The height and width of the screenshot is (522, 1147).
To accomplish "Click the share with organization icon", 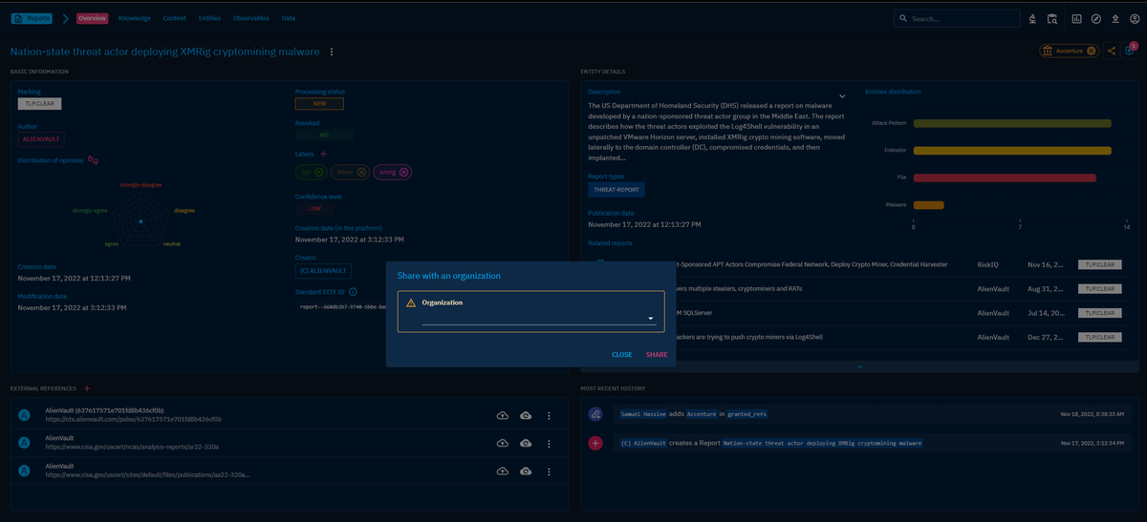I will [x=1112, y=52].
